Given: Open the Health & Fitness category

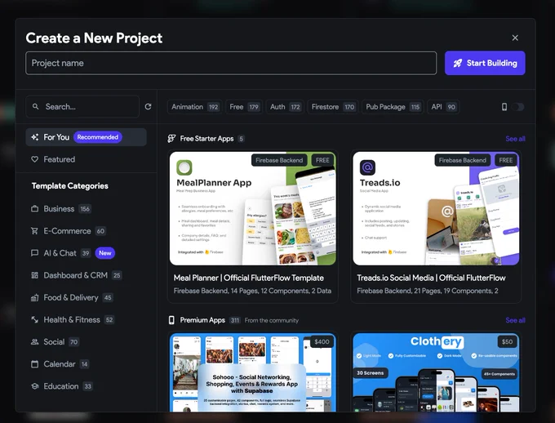Looking at the screenshot, I should tap(86, 319).
